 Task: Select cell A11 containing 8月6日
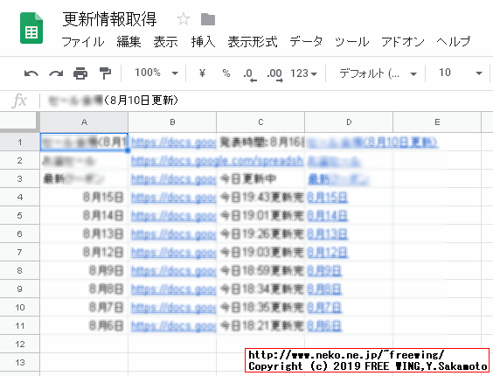[x=84, y=325]
